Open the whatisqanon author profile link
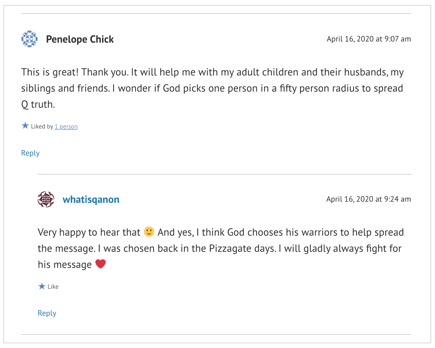Screen dimensions: 435x348 tap(91, 199)
